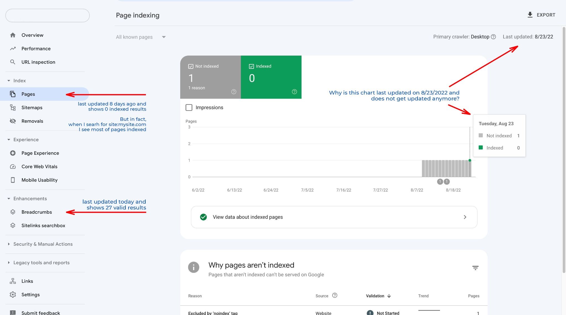Enable the Impressions checkbox

(189, 107)
